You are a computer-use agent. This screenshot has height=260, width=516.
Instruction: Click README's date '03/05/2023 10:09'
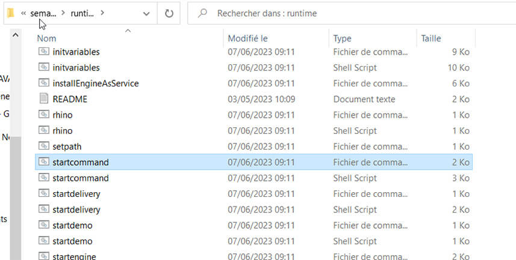(x=261, y=99)
